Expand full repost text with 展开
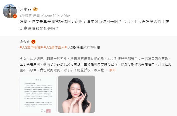 (x=112, y=70)
